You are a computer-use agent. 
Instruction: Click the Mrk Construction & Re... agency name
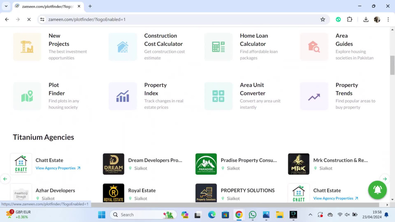[340, 160]
